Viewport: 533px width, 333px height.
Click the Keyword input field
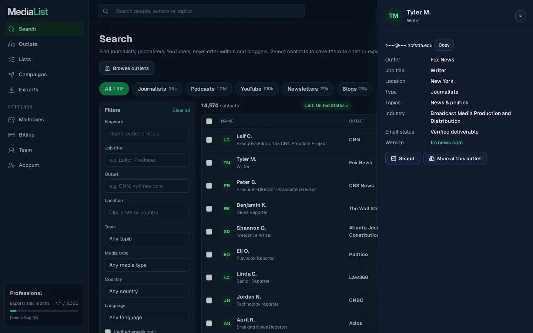point(147,134)
